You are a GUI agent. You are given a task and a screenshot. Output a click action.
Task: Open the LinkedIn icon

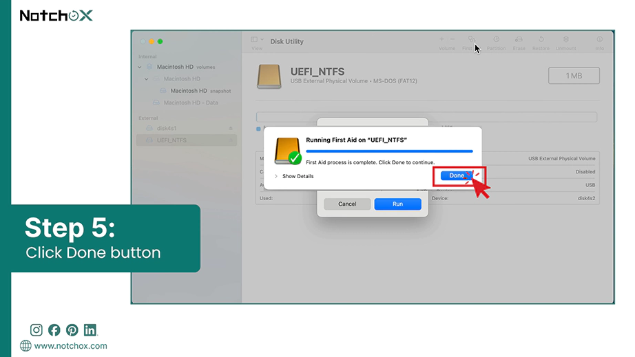tap(90, 330)
